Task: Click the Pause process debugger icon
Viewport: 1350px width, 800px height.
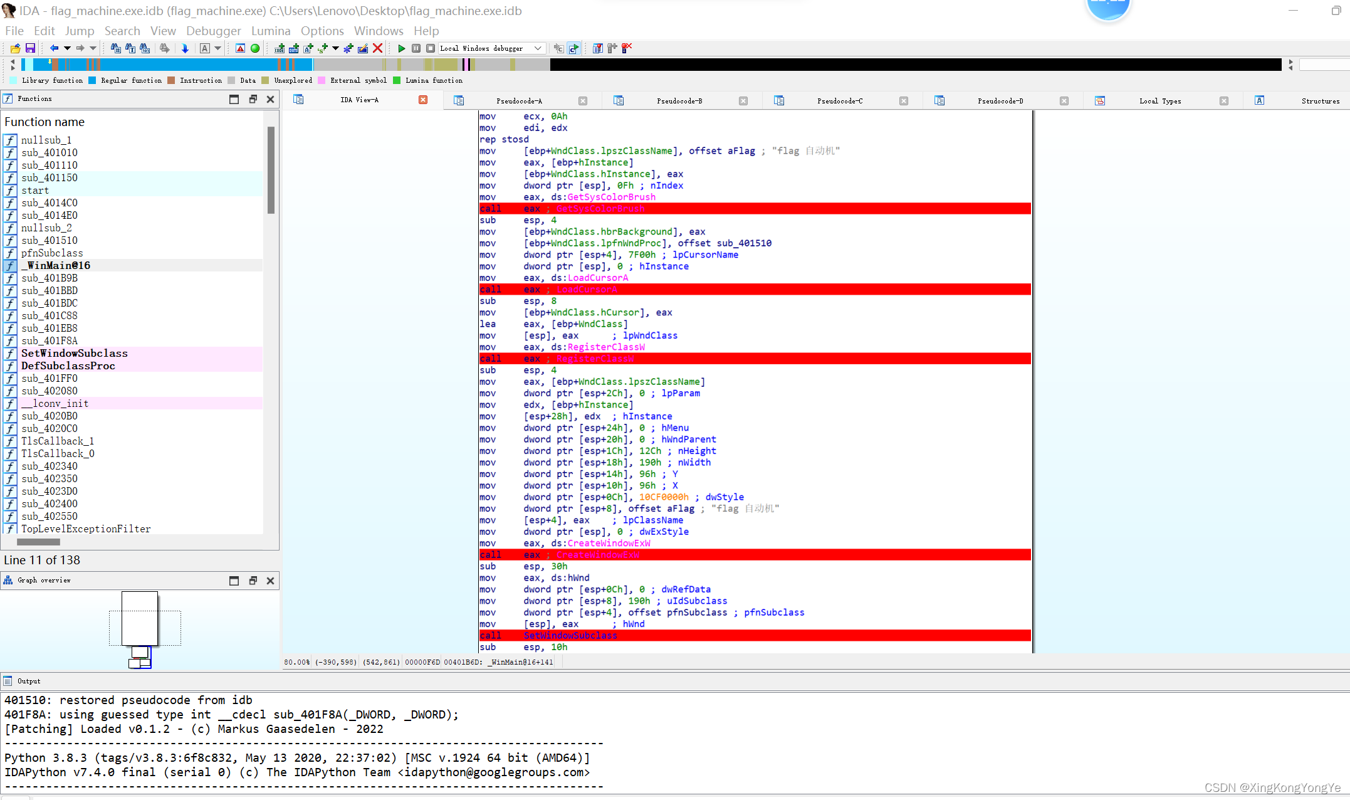Action: (x=416, y=48)
